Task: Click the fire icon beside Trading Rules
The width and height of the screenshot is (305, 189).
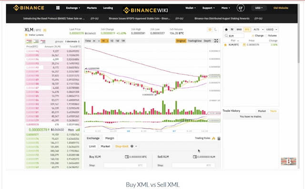Action: coord(213,138)
